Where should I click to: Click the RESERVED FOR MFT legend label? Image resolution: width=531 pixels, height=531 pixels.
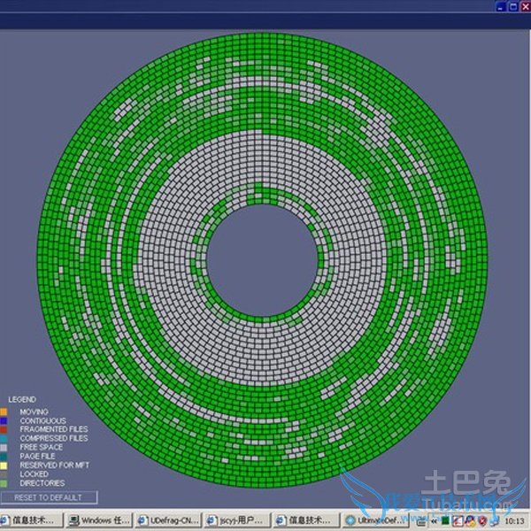54,466
